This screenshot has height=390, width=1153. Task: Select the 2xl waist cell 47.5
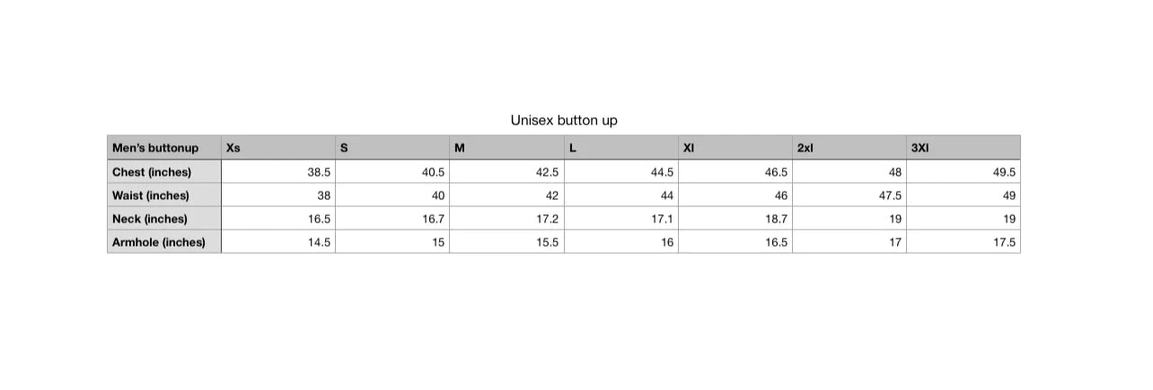coord(849,195)
